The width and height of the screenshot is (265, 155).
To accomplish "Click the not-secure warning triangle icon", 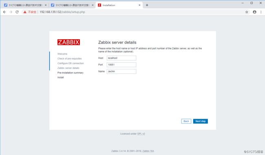I will [x=25, y=12].
